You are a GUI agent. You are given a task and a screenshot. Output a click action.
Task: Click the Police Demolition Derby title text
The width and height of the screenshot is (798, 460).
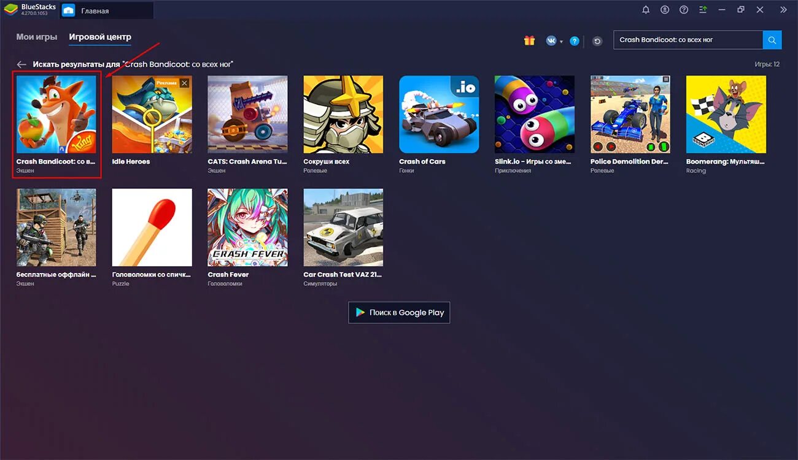pyautogui.click(x=629, y=162)
